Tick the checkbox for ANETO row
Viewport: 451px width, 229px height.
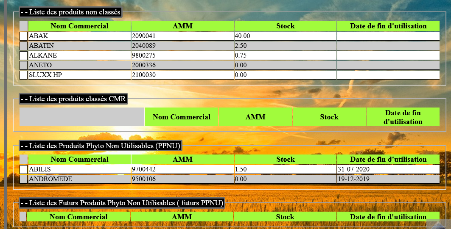[24, 65]
